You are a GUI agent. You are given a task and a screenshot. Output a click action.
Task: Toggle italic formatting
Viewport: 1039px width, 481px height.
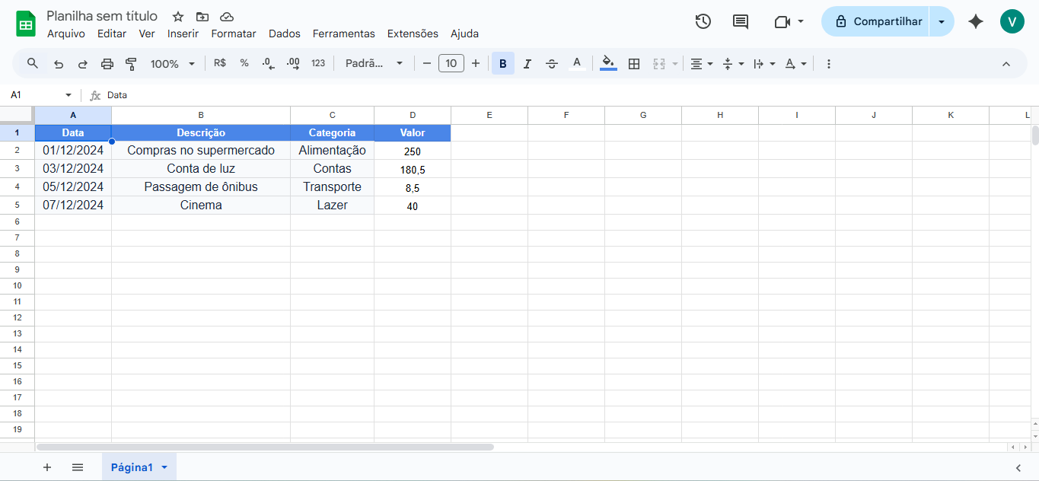point(527,64)
